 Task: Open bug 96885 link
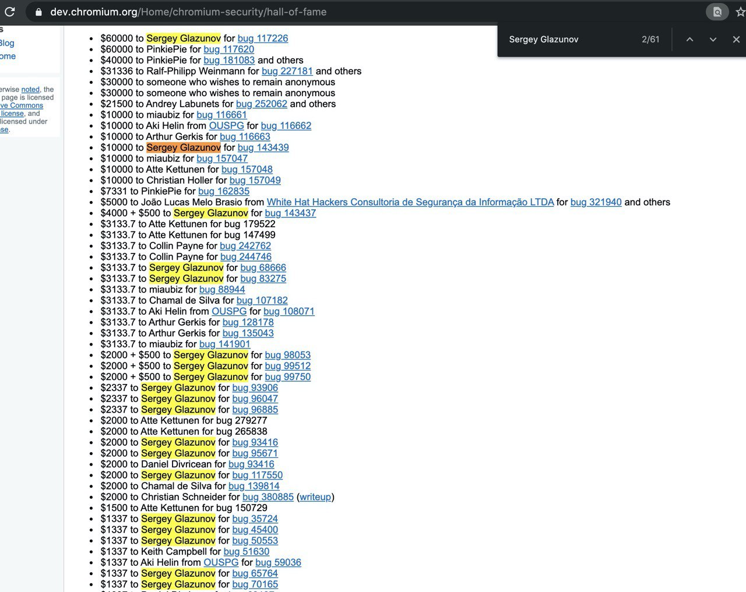tap(255, 410)
